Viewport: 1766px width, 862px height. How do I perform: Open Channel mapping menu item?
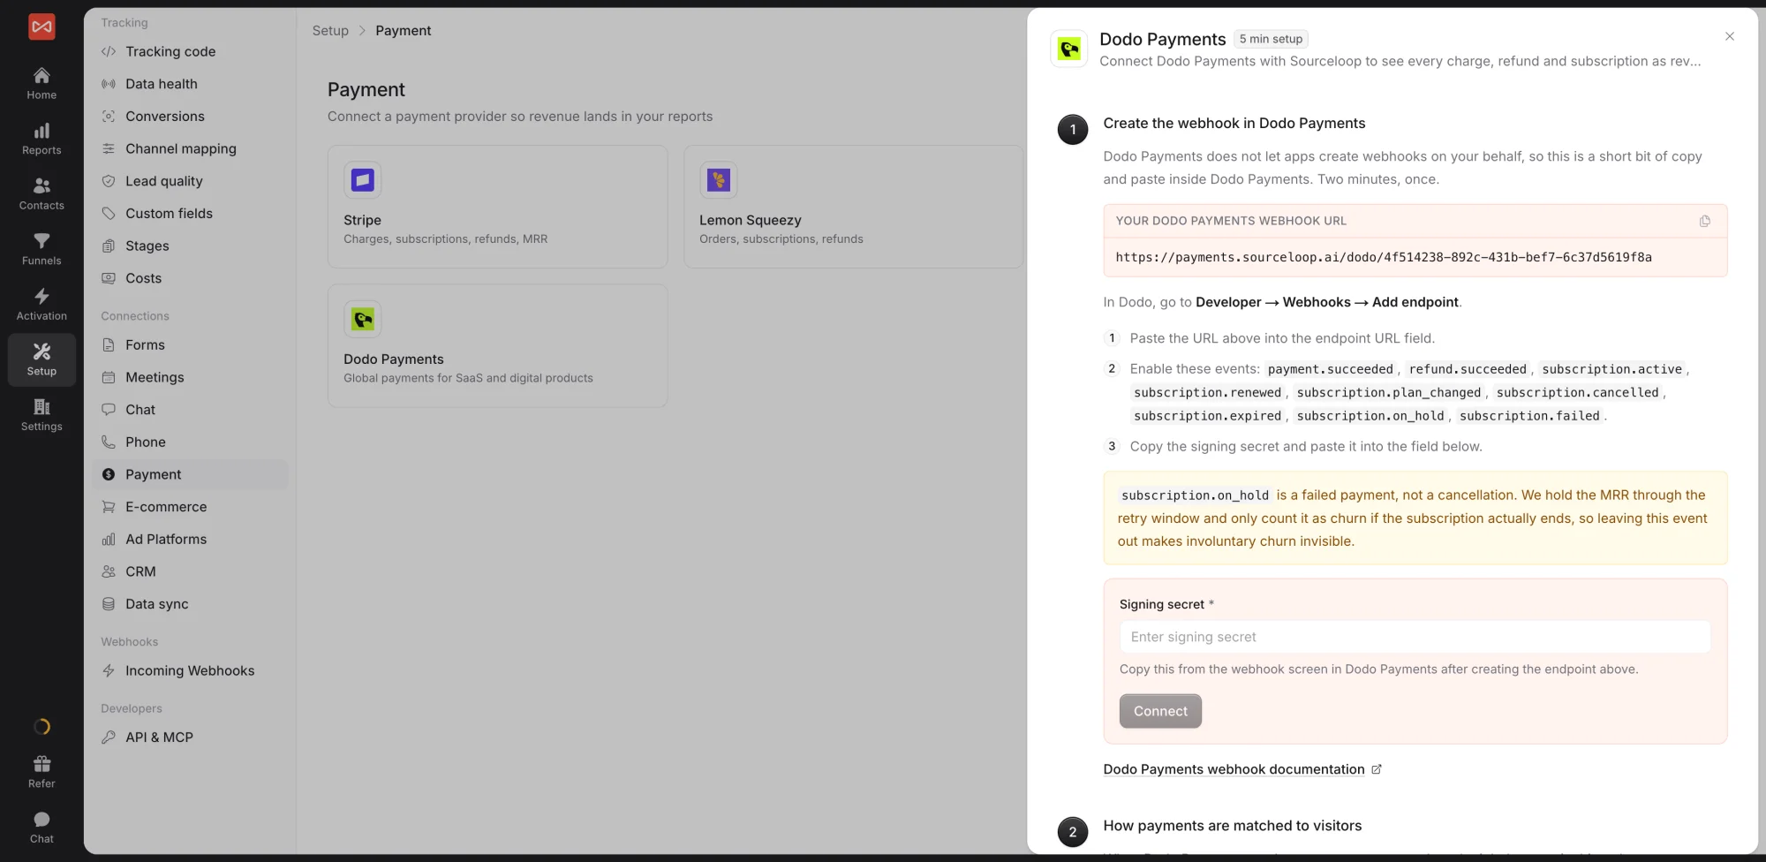pyautogui.click(x=190, y=148)
